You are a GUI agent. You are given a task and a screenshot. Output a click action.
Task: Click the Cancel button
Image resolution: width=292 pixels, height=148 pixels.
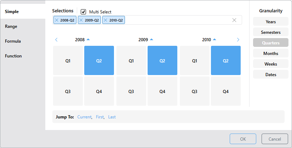275,139
